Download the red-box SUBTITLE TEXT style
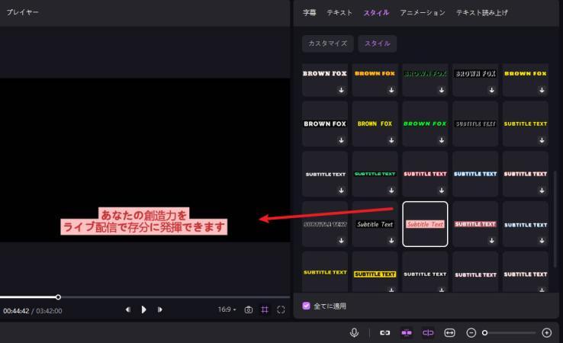The width and height of the screenshot is (563, 343). [491, 241]
